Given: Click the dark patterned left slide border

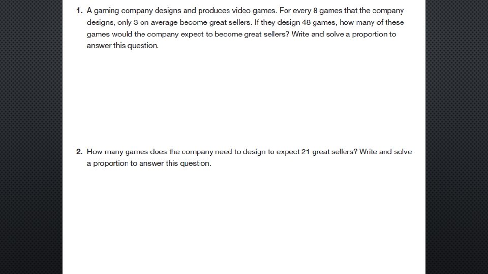Looking at the screenshot, I should pyautogui.click(x=30, y=137).
